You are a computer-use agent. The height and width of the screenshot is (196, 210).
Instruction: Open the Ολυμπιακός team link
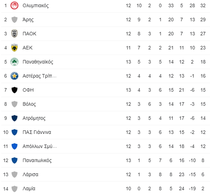tap(36, 6)
